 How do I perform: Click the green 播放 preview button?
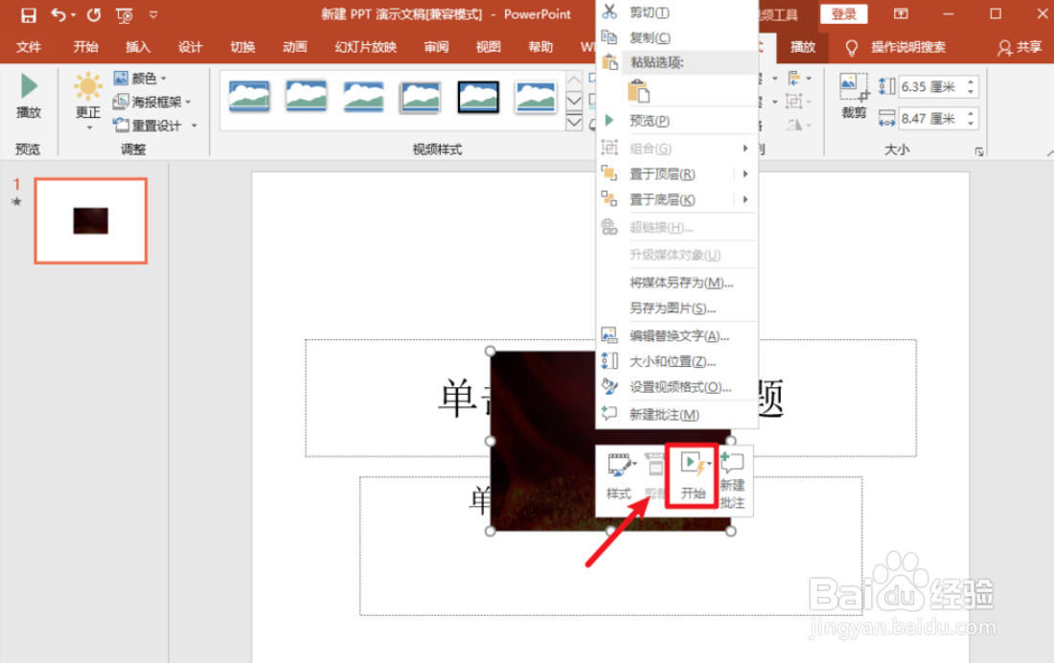(x=29, y=96)
